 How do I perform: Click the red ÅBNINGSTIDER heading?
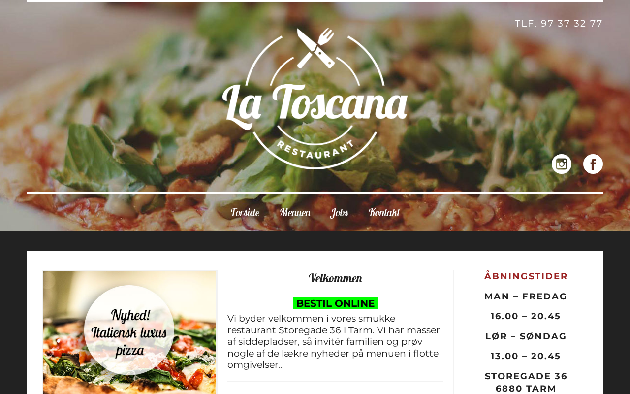pos(526,276)
